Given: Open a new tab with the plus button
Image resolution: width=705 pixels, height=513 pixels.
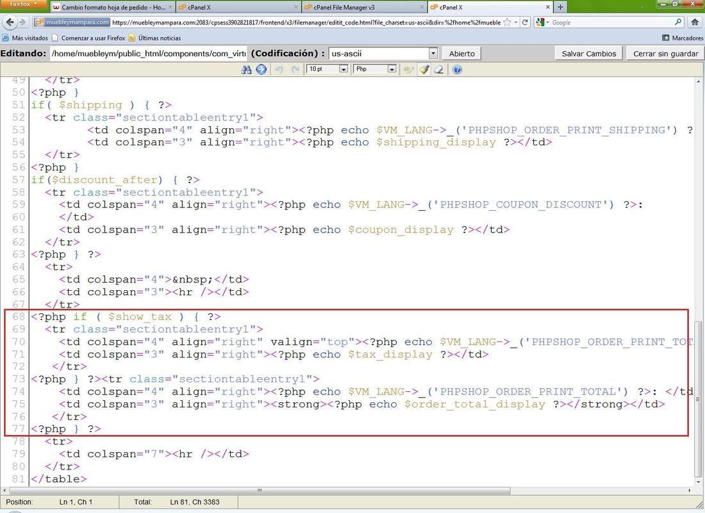Looking at the screenshot, I should click(x=560, y=7).
